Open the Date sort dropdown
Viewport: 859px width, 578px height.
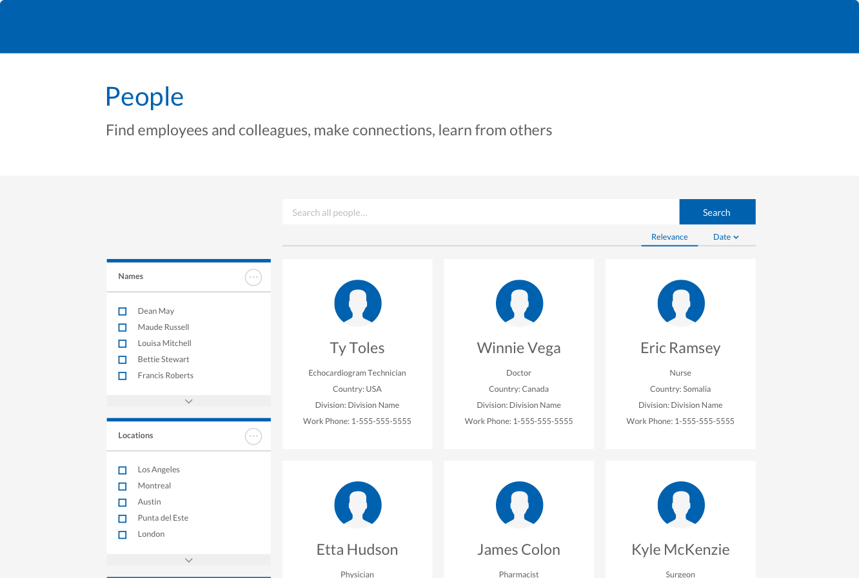click(x=726, y=237)
